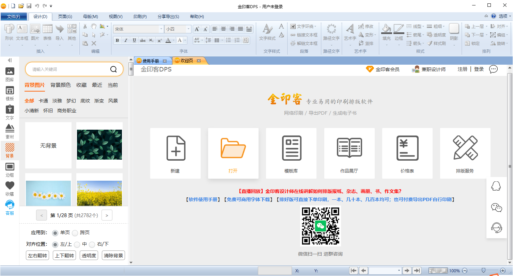Switch to the 页面(G) ribbon tab
This screenshot has height=276, width=513.
[x=64, y=16]
